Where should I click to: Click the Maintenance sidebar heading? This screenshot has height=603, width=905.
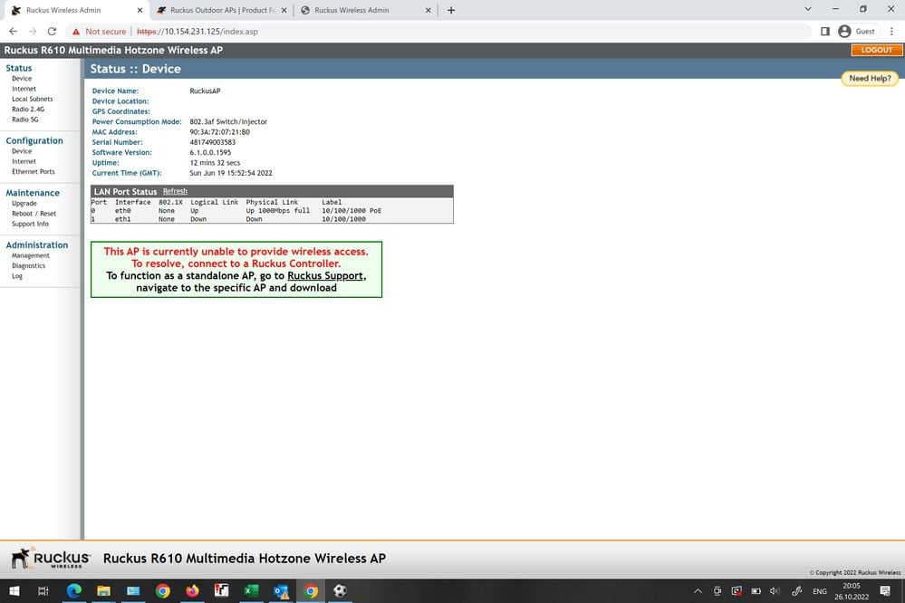pyautogui.click(x=33, y=193)
